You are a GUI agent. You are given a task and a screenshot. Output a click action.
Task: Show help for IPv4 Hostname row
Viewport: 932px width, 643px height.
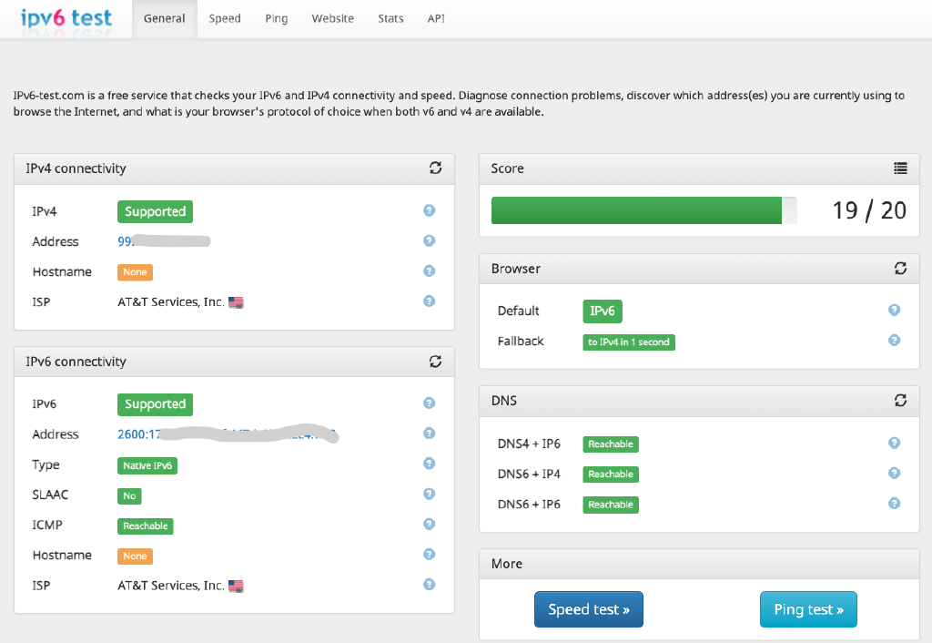click(430, 270)
